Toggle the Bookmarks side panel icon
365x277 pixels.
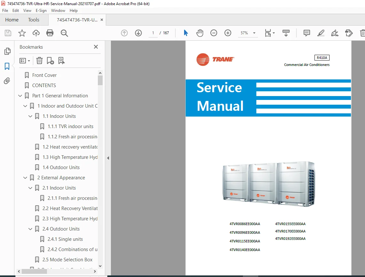[x=7, y=66]
